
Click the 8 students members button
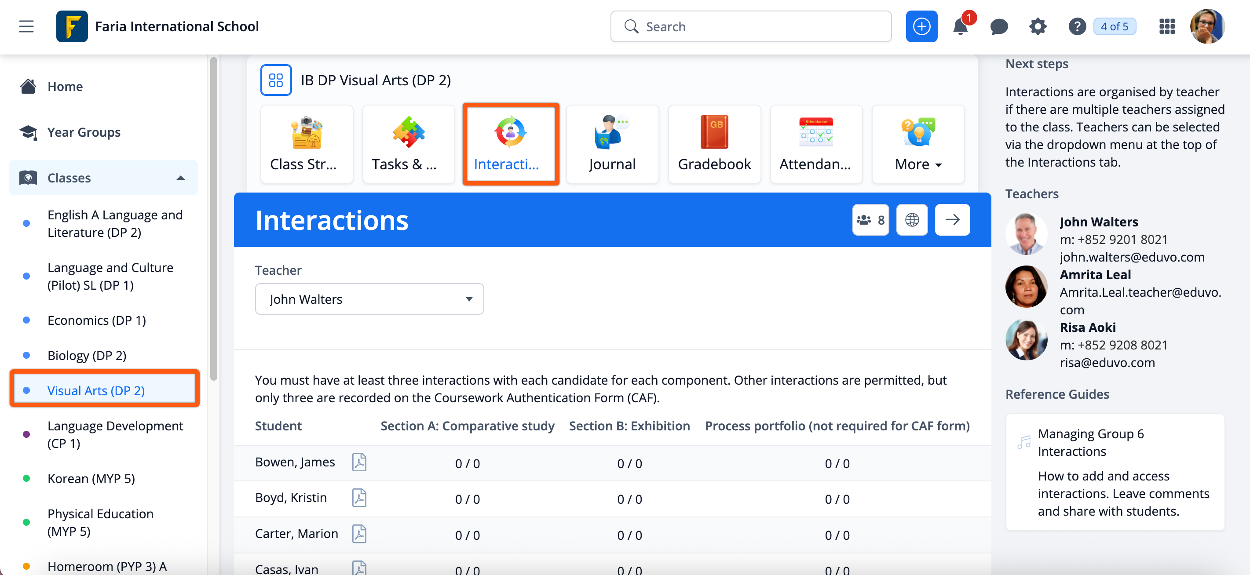(870, 220)
